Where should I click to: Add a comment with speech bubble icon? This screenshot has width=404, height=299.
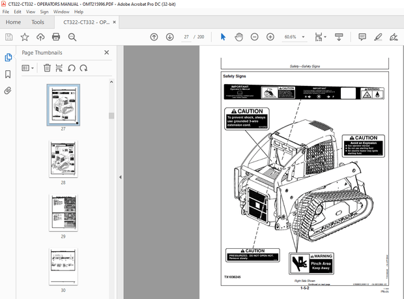[362, 37]
